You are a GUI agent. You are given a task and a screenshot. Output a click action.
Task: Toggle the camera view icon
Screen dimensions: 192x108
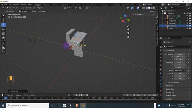coord(128,33)
